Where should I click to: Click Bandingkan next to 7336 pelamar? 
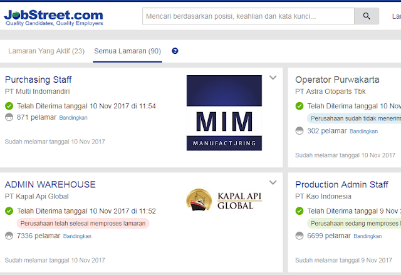(77, 236)
